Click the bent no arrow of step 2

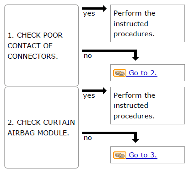point(111,137)
